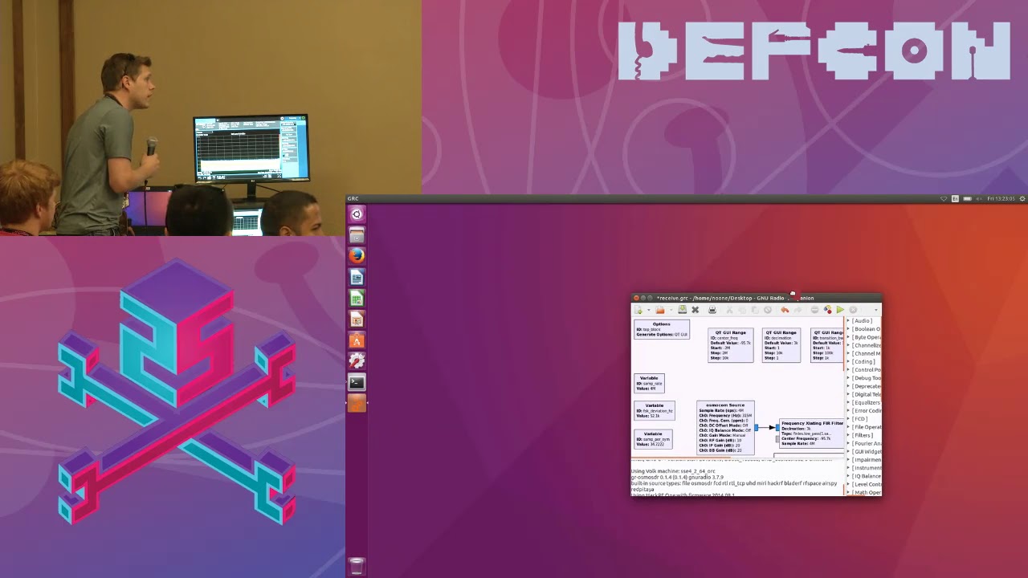The image size is (1028, 578).
Task: Launch Firefox from the Ubuntu dock
Action: [357, 256]
